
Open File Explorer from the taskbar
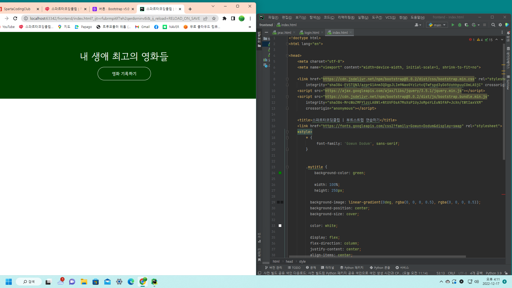(x=84, y=282)
